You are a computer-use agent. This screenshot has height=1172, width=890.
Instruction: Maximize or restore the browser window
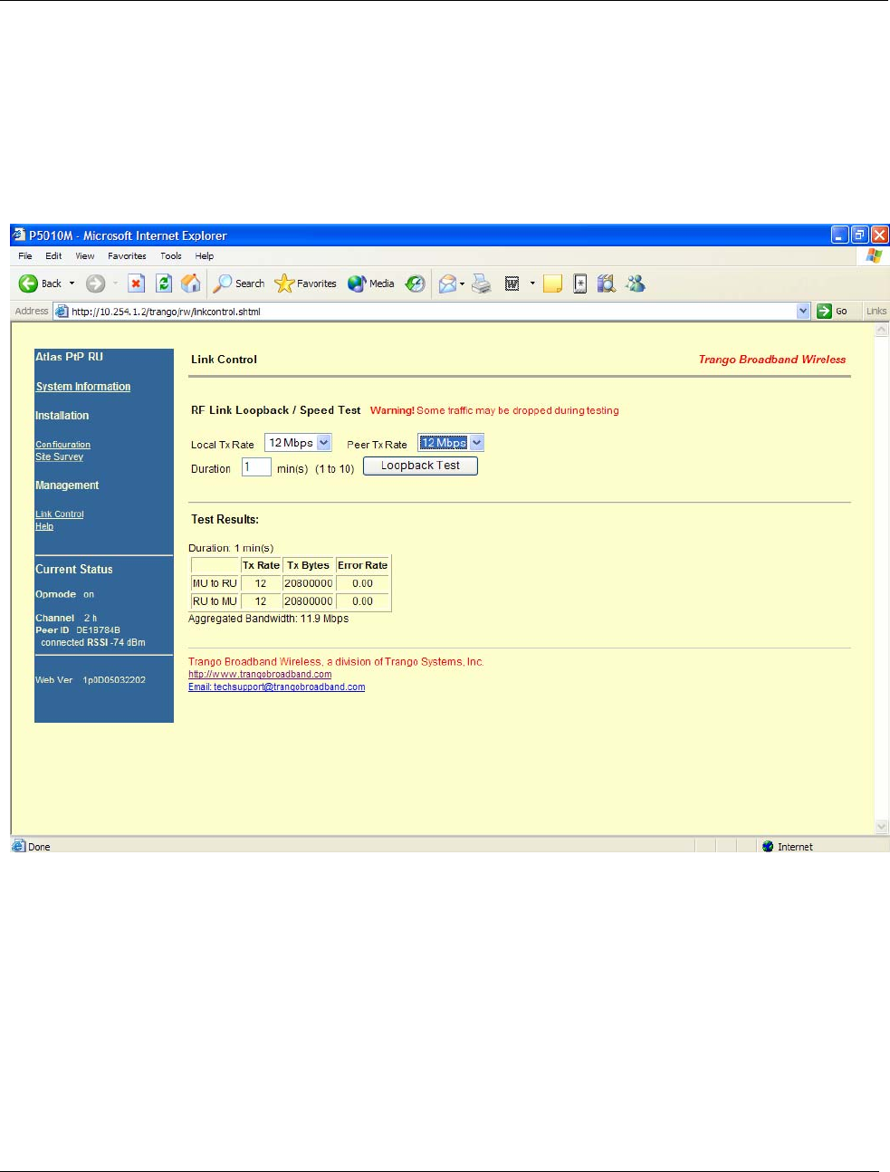tap(859, 235)
